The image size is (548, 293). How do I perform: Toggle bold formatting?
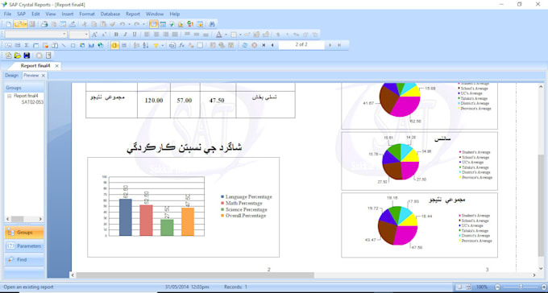pos(116,35)
